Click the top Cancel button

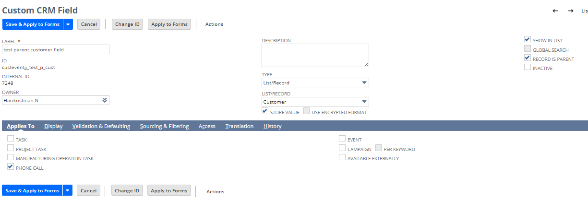(89, 24)
